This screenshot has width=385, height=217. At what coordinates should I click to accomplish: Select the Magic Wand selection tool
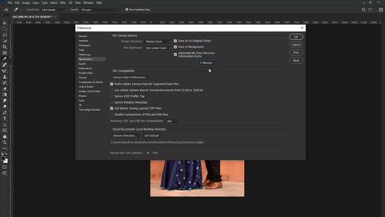[x=4, y=41]
